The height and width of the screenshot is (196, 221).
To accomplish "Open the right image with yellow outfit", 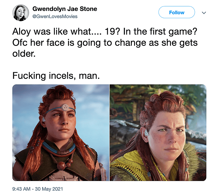I will click(158, 132).
